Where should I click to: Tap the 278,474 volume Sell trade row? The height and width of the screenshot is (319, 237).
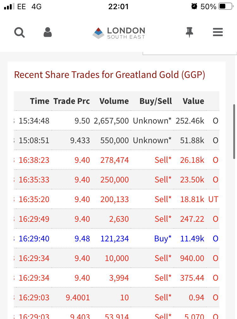pyautogui.click(x=117, y=160)
